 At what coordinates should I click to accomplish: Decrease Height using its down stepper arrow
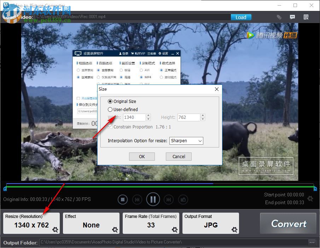[203, 119]
